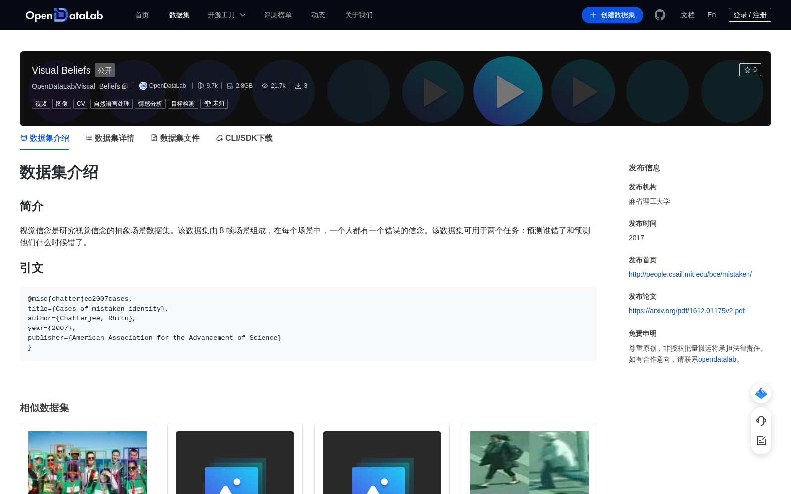This screenshot has height=494, width=791.
Task: Go to 首页 in top navigation
Action: point(142,15)
